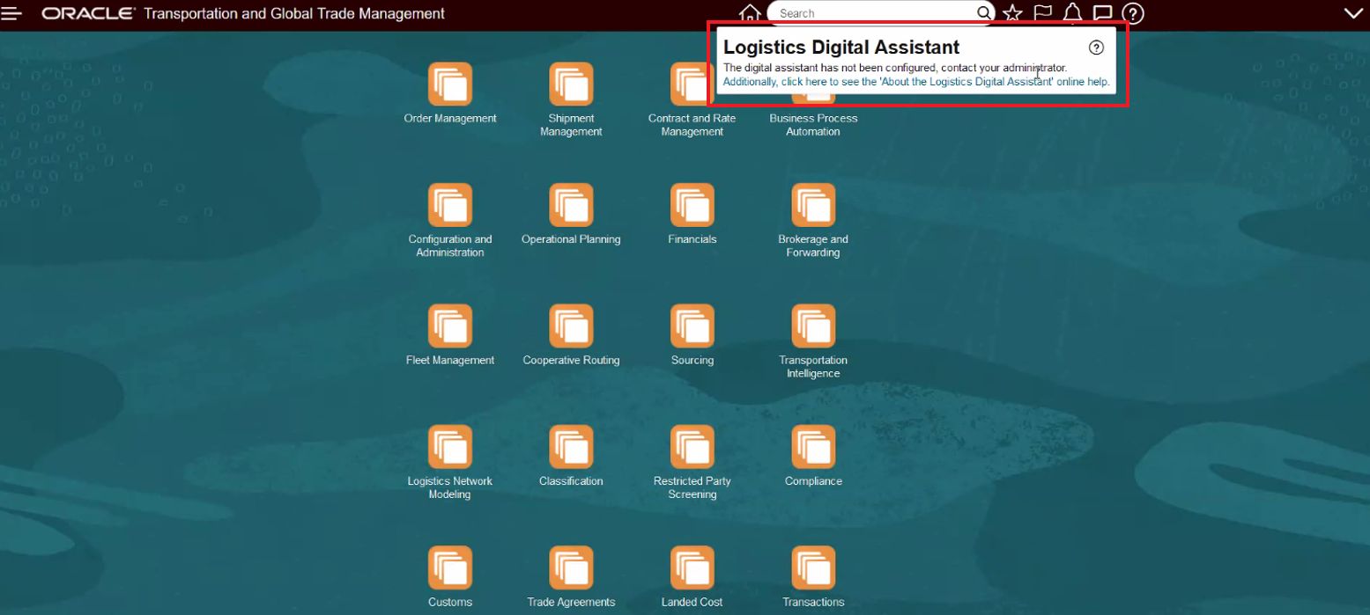Open the Cooperative Routing icon
This screenshot has width=1370, height=615.
click(571, 326)
